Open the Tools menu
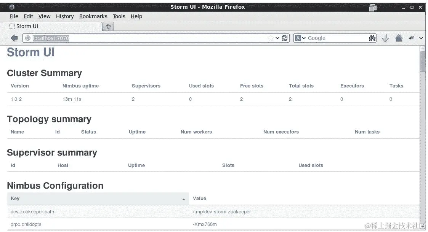 (x=119, y=16)
